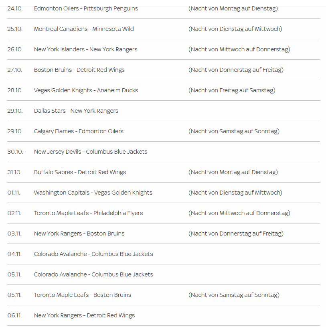The height and width of the screenshot is (327, 326).
Task: Click the Toronto Maple Leafs - Boston Bruins matchup
Action: (83, 295)
